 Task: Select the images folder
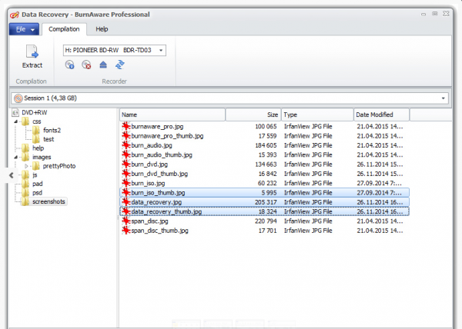click(x=42, y=157)
